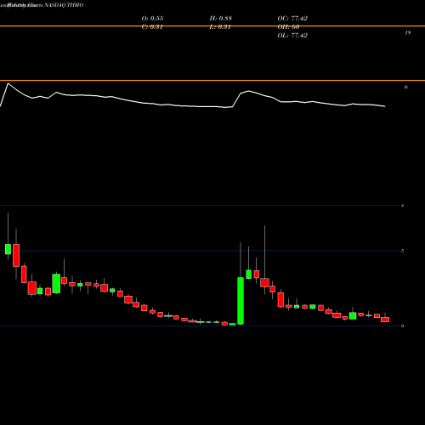
Task: Click the 8 price axis label
Action: [403, 206]
